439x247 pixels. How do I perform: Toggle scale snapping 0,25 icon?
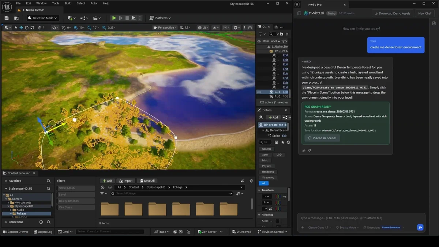click(105, 28)
